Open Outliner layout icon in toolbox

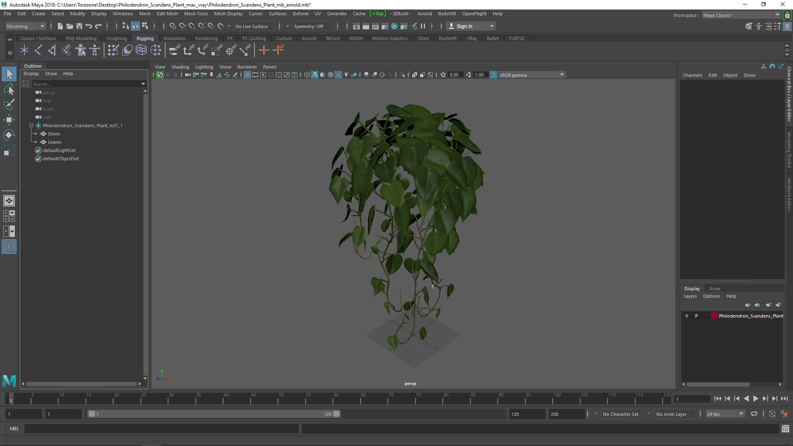click(9, 247)
